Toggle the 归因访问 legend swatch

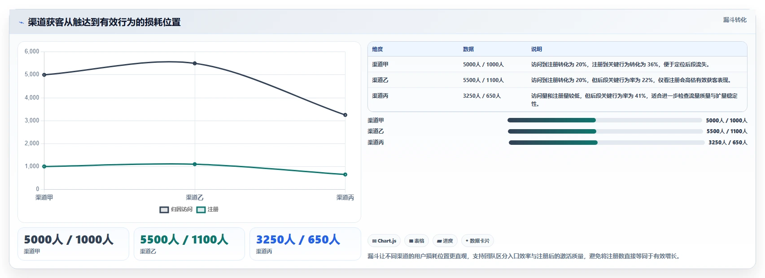point(164,209)
